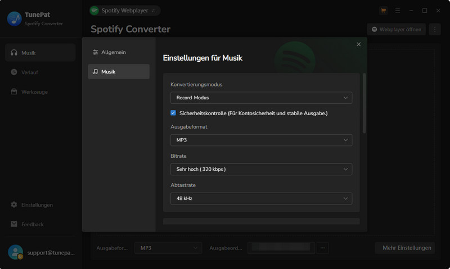
Task: Close the settings dialog
Action: (x=358, y=44)
